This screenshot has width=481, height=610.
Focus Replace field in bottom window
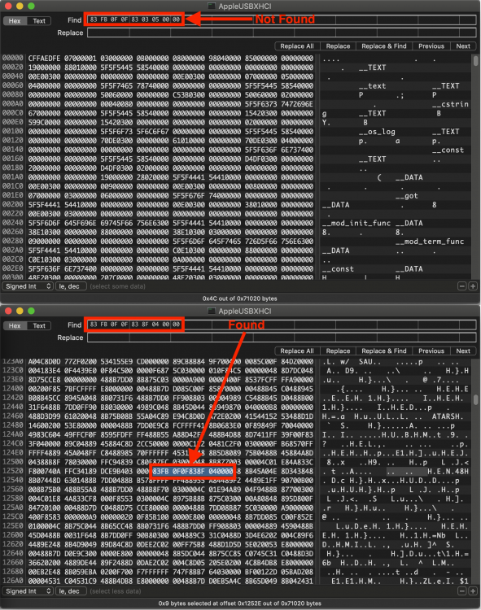tap(282, 338)
